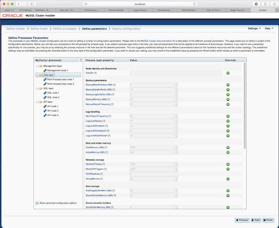Screen dimensions: 279x228
Task: Toggle Safari sidebar button
Action: coord(32,4)
